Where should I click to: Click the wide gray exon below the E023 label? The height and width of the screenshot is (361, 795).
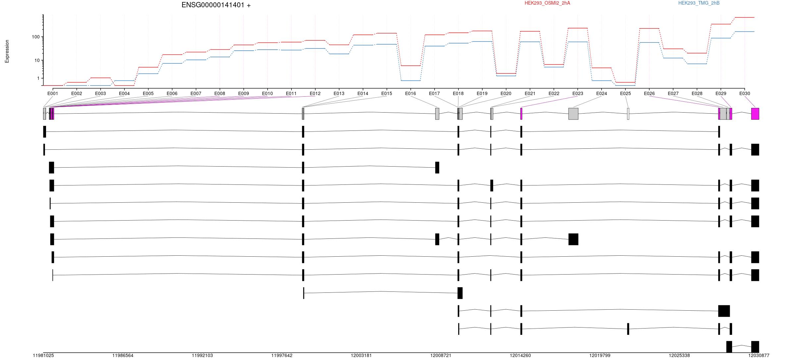(x=573, y=114)
